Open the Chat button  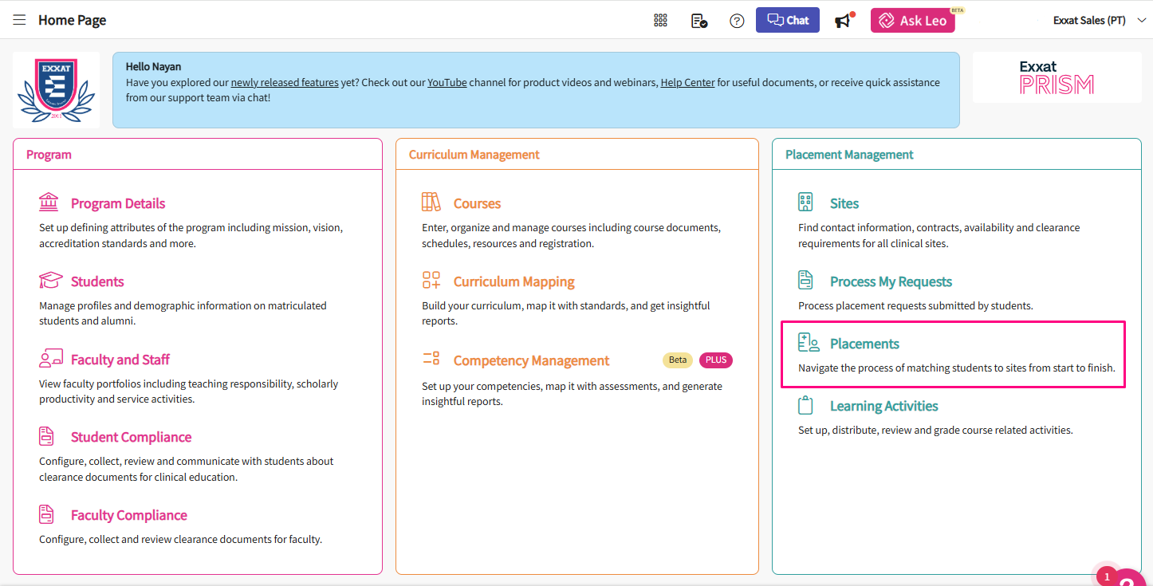click(787, 21)
